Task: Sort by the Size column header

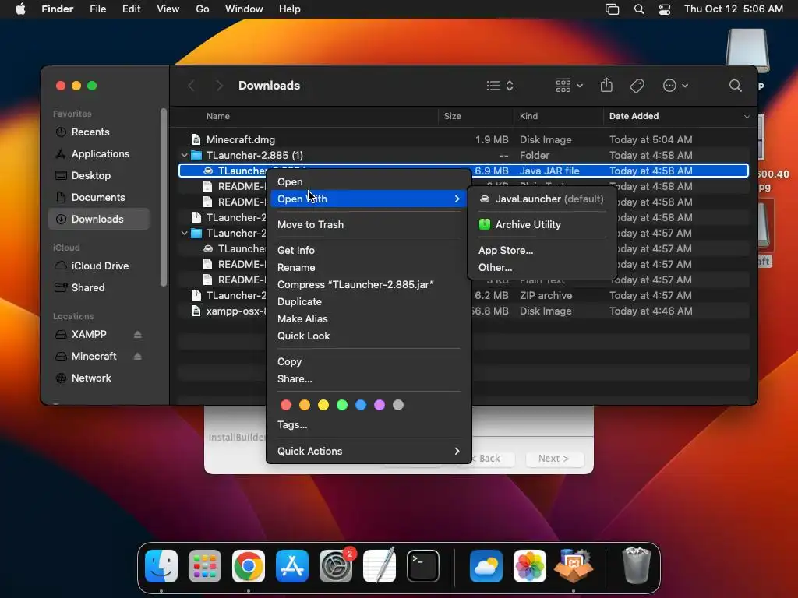Action: coord(452,117)
